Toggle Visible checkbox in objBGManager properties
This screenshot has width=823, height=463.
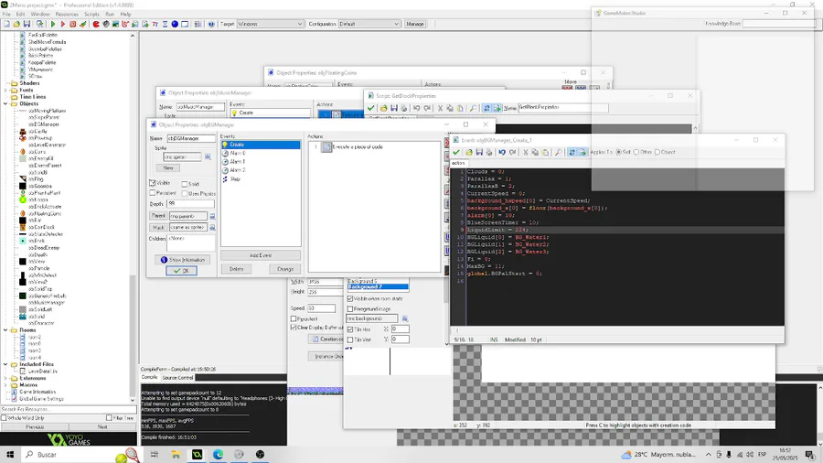[x=152, y=183]
